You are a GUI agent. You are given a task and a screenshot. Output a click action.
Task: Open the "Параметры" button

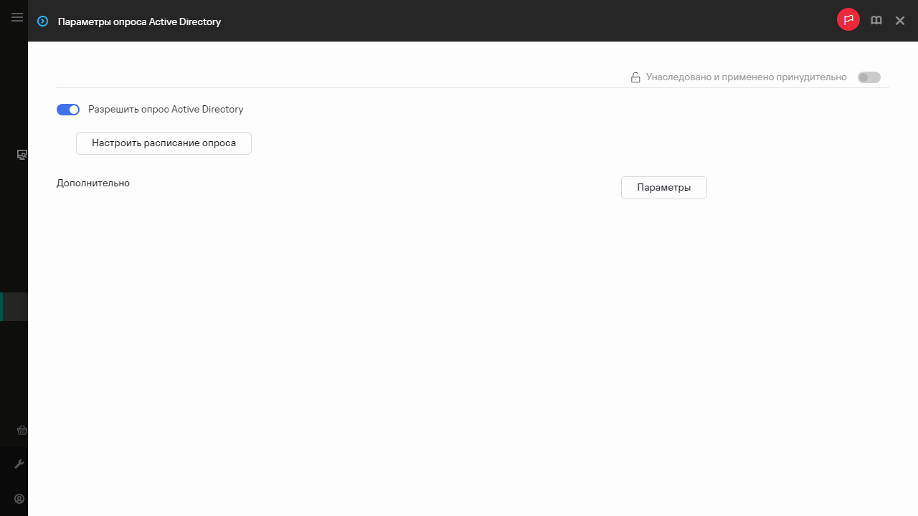click(664, 188)
